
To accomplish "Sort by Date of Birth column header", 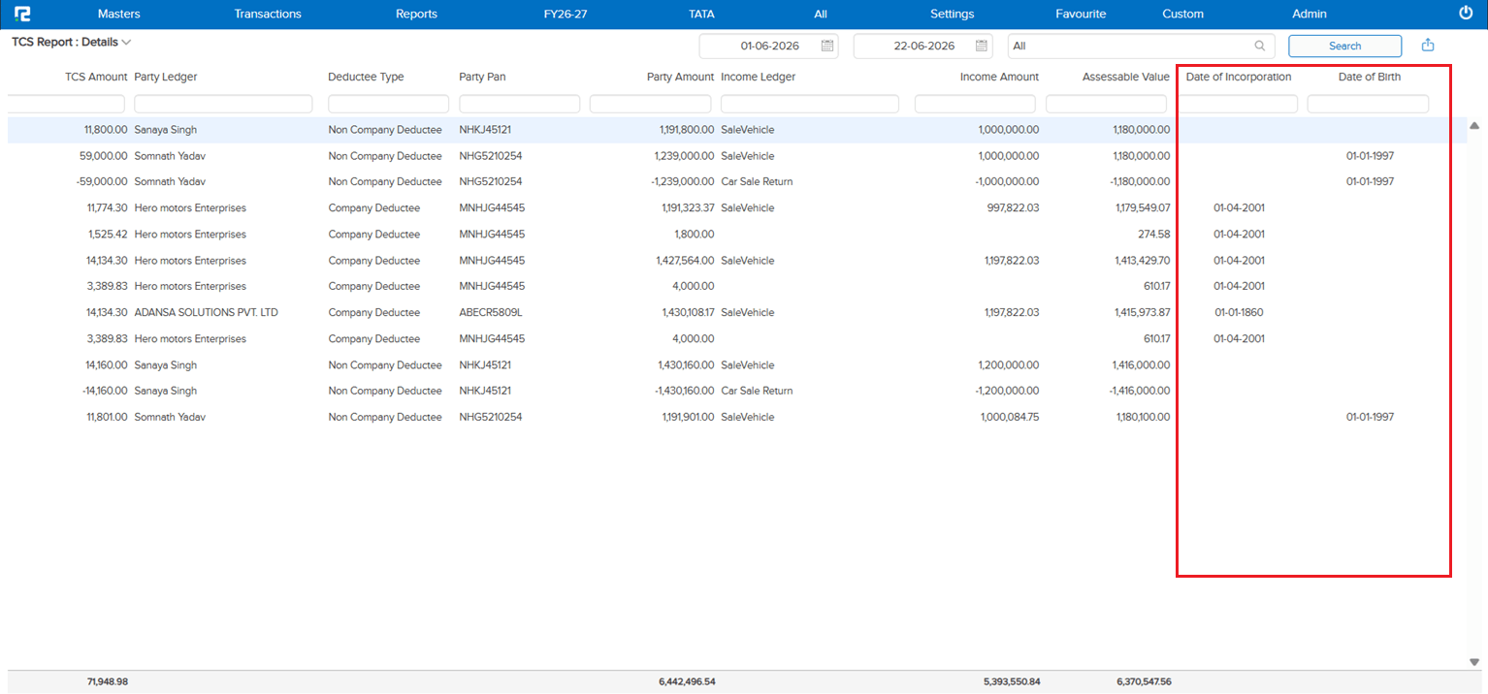I will [x=1370, y=77].
